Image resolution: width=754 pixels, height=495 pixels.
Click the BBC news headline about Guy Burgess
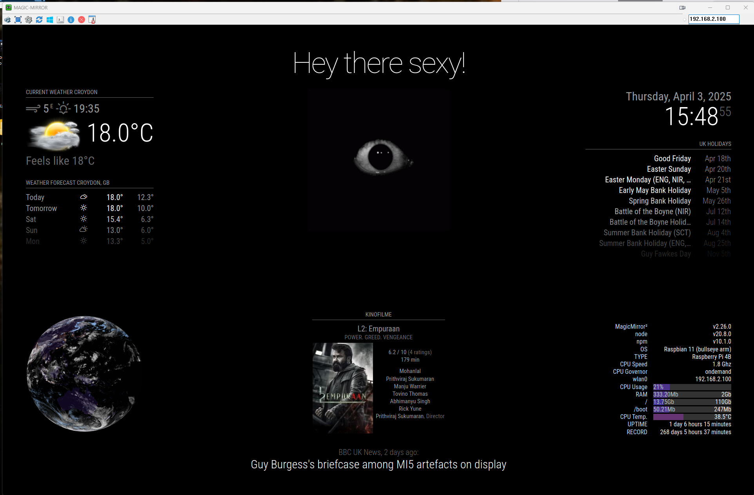tap(378, 464)
